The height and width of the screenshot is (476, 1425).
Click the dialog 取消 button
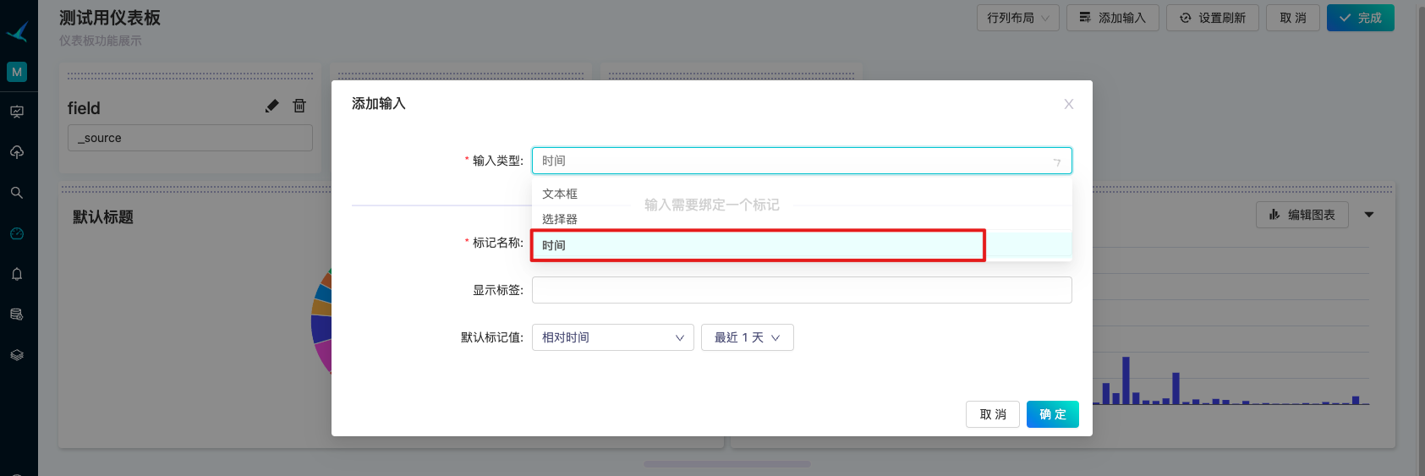(993, 414)
